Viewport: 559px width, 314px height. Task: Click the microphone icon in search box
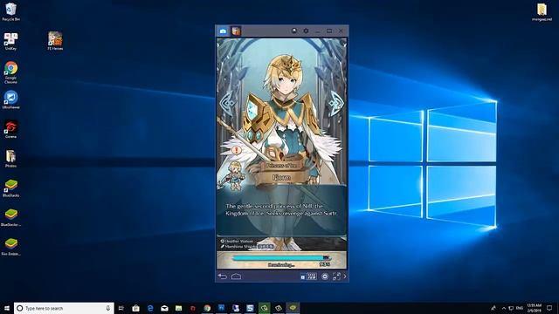[108, 308]
